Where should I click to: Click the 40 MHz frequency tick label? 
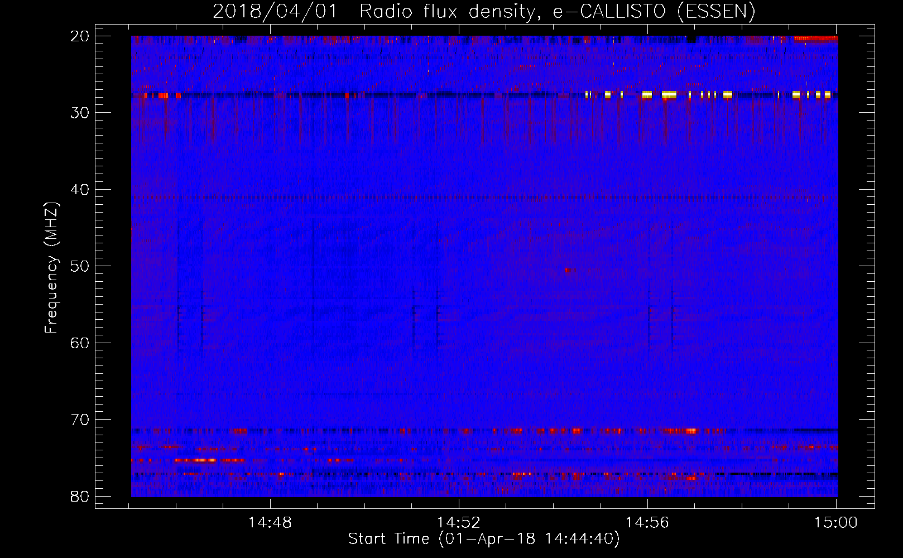click(80, 190)
